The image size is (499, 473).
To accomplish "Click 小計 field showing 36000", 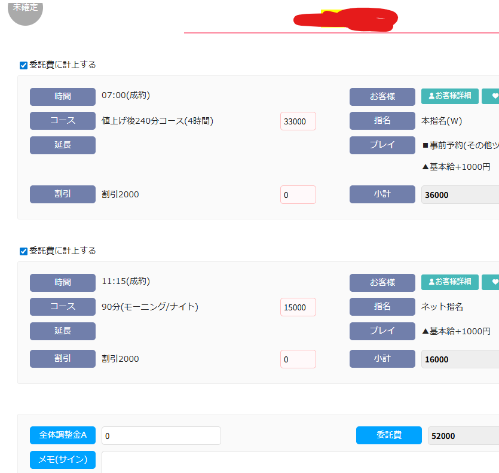I will [x=460, y=195].
